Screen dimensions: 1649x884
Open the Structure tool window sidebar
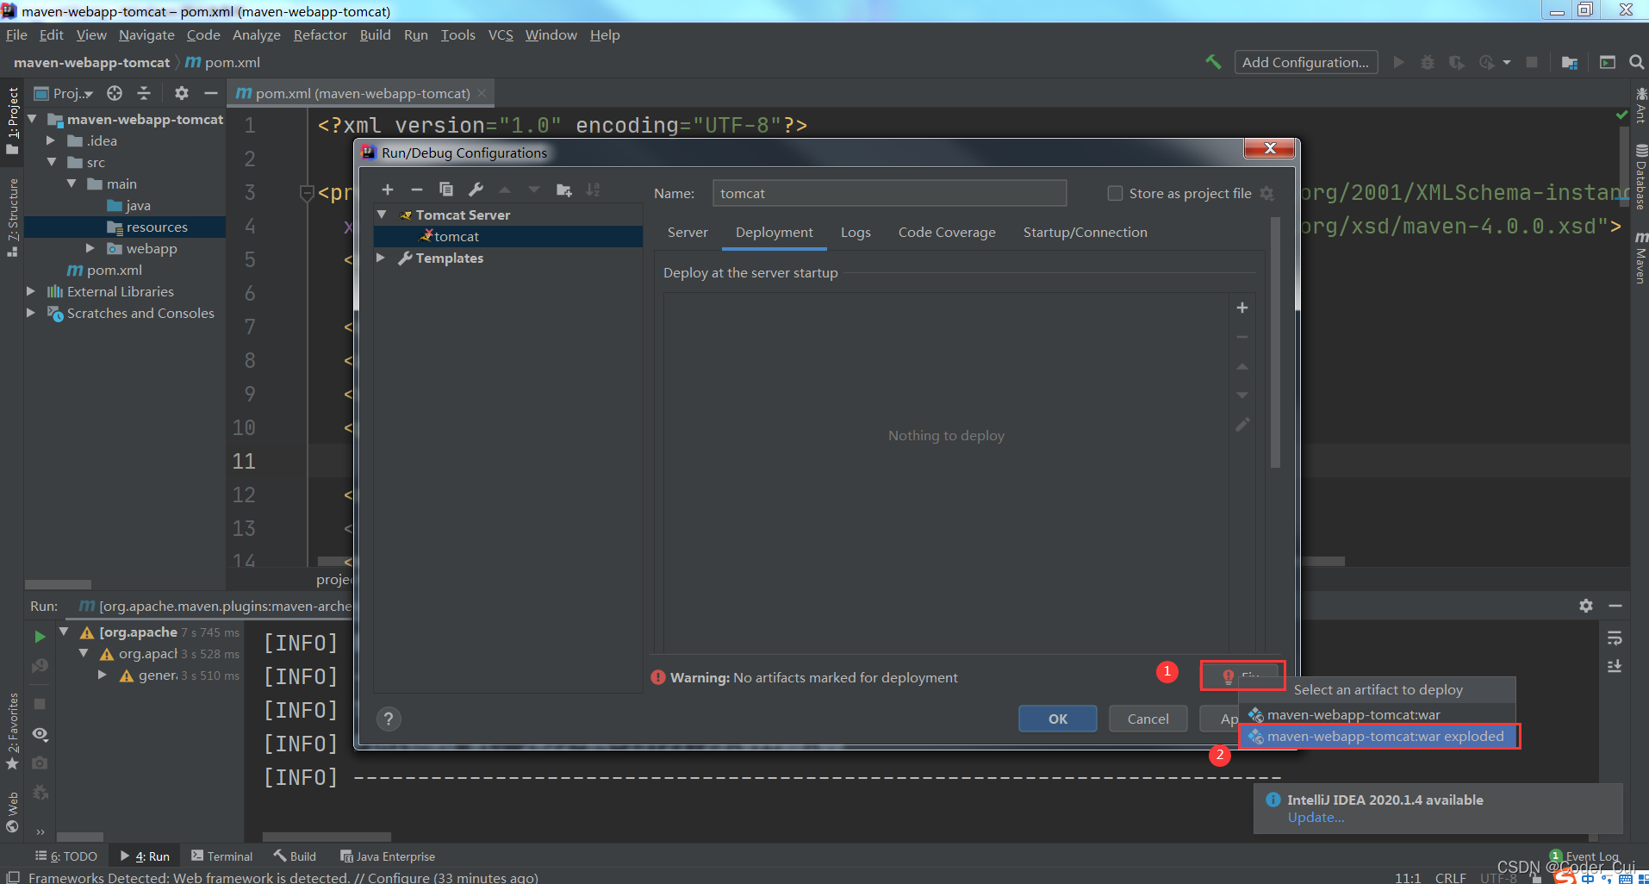pyautogui.click(x=12, y=216)
